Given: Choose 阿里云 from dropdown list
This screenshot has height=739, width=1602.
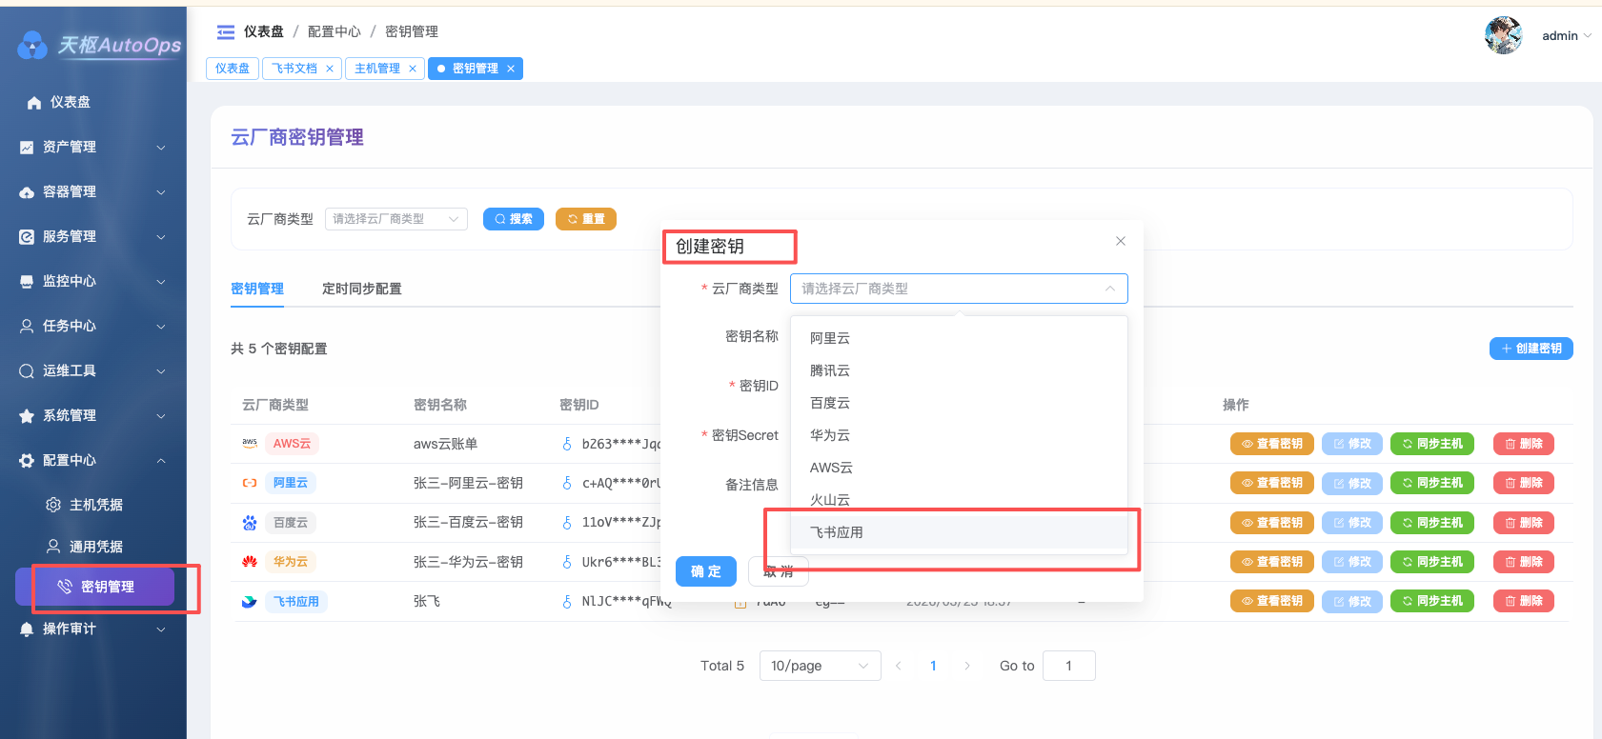Looking at the screenshot, I should [x=959, y=338].
